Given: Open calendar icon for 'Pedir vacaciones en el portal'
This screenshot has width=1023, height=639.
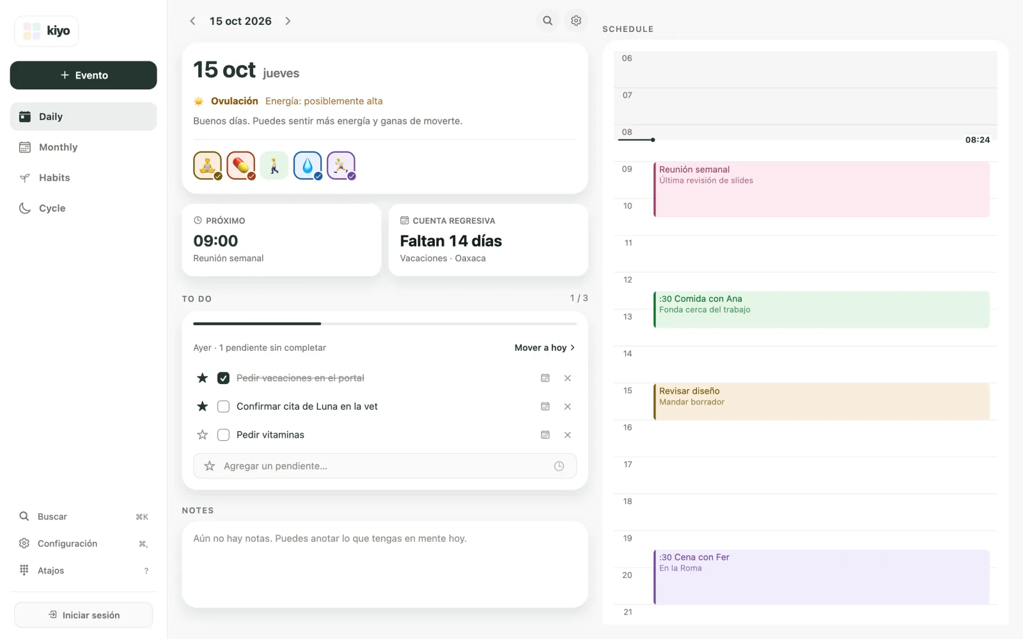Looking at the screenshot, I should point(545,378).
